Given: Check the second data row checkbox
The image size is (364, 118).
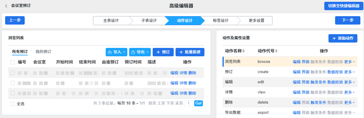Looking at the screenshot, I should click(13, 83).
